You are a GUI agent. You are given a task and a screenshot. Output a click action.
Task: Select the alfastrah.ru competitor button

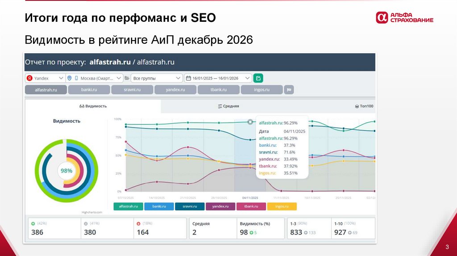point(46,90)
